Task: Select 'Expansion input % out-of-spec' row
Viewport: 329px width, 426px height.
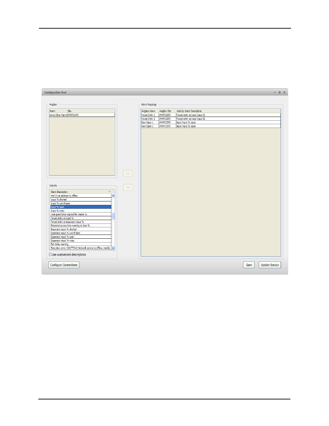Action: pos(80,233)
